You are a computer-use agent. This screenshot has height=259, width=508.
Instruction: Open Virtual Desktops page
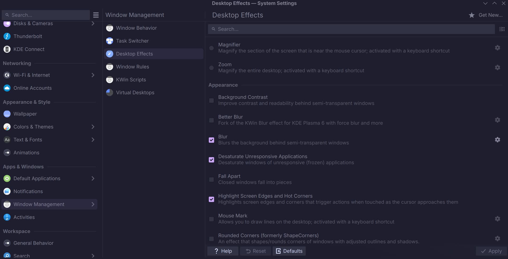coord(153,93)
